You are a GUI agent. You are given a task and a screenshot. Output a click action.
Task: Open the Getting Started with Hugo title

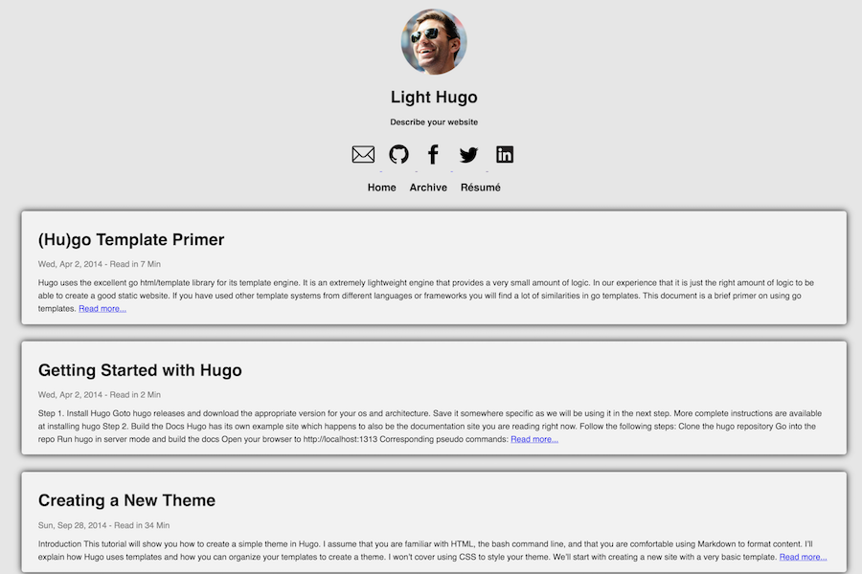tap(140, 370)
